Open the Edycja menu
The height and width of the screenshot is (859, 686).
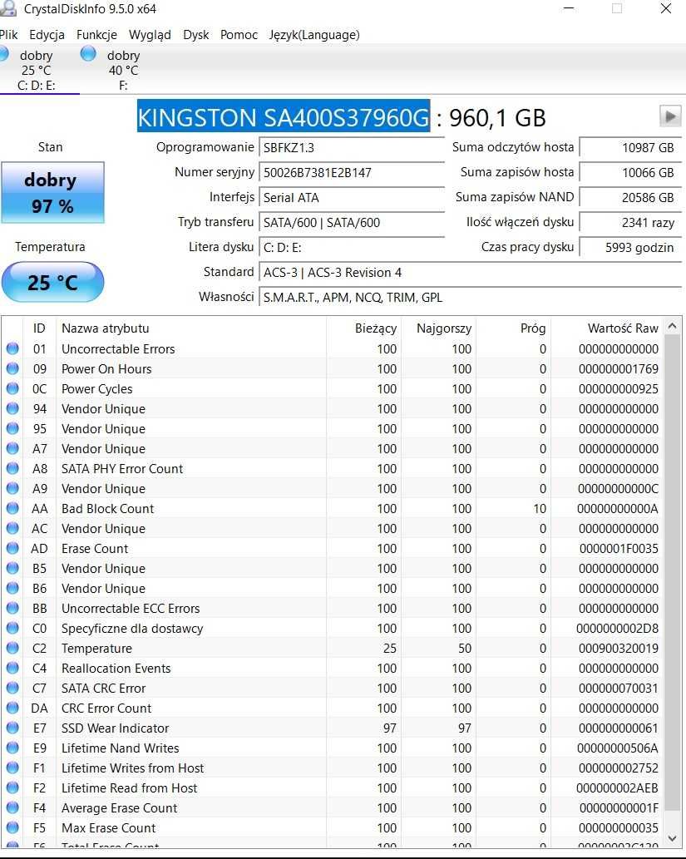[x=47, y=35]
